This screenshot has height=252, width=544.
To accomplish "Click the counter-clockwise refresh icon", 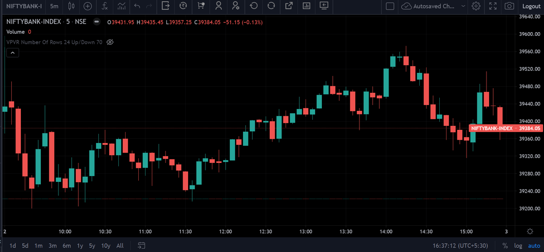I will pos(253,6).
